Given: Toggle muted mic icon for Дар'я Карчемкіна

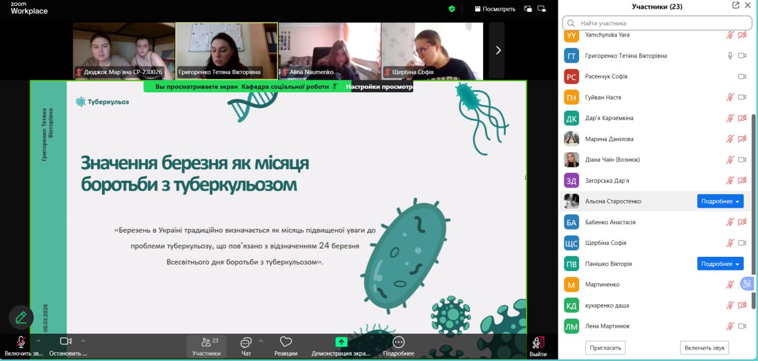Looking at the screenshot, I should (x=730, y=118).
